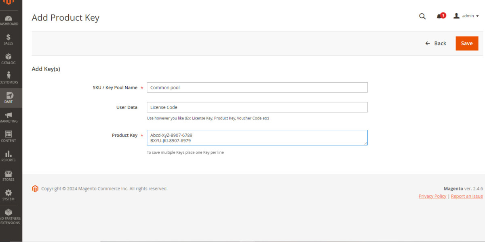Screen dimensions: 485x242
Task: Click the User Data input field
Action: (x=257, y=107)
